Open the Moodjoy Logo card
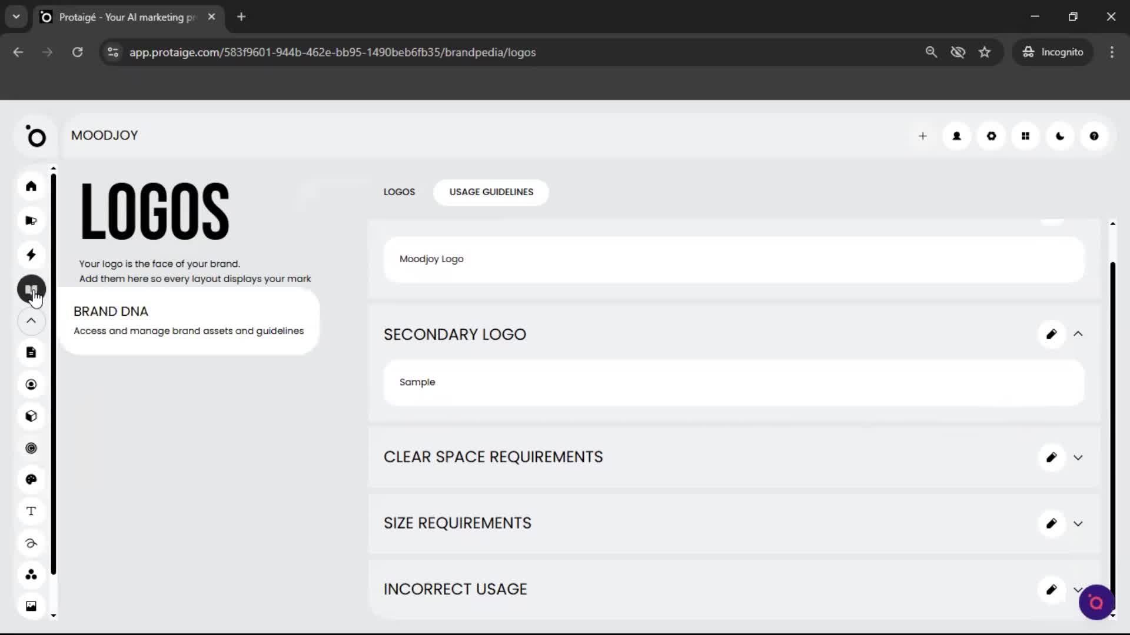This screenshot has height=635, width=1130. [x=732, y=259]
